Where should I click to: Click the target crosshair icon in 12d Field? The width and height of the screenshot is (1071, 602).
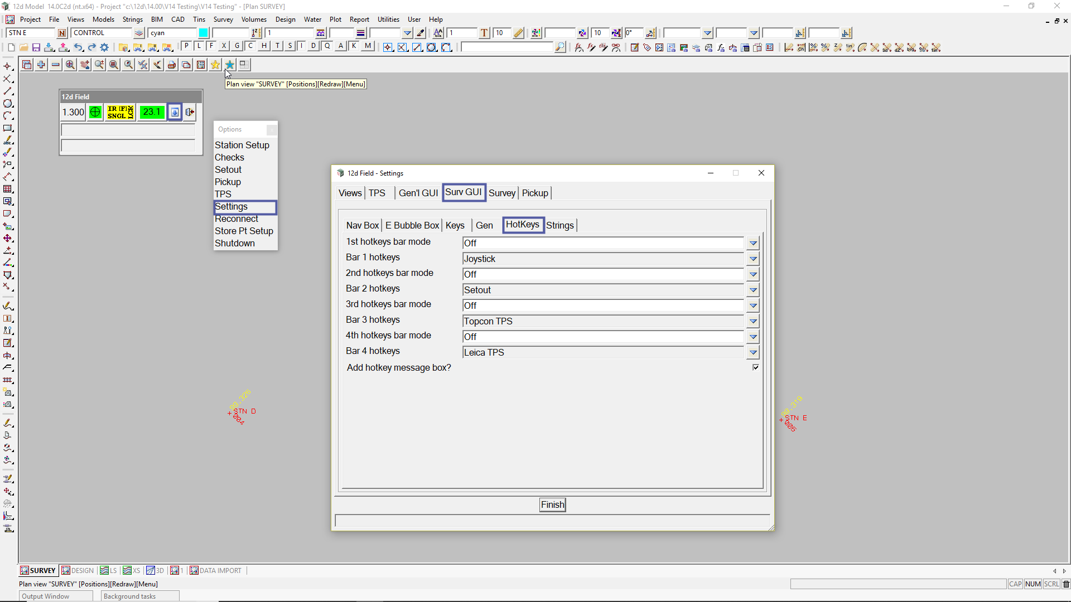[x=95, y=112]
